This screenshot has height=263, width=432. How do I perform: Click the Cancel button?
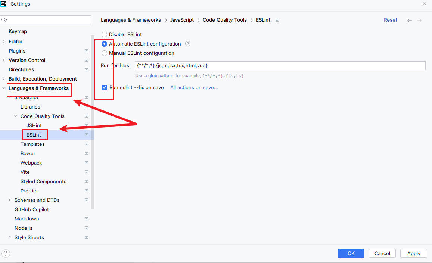coord(382,253)
